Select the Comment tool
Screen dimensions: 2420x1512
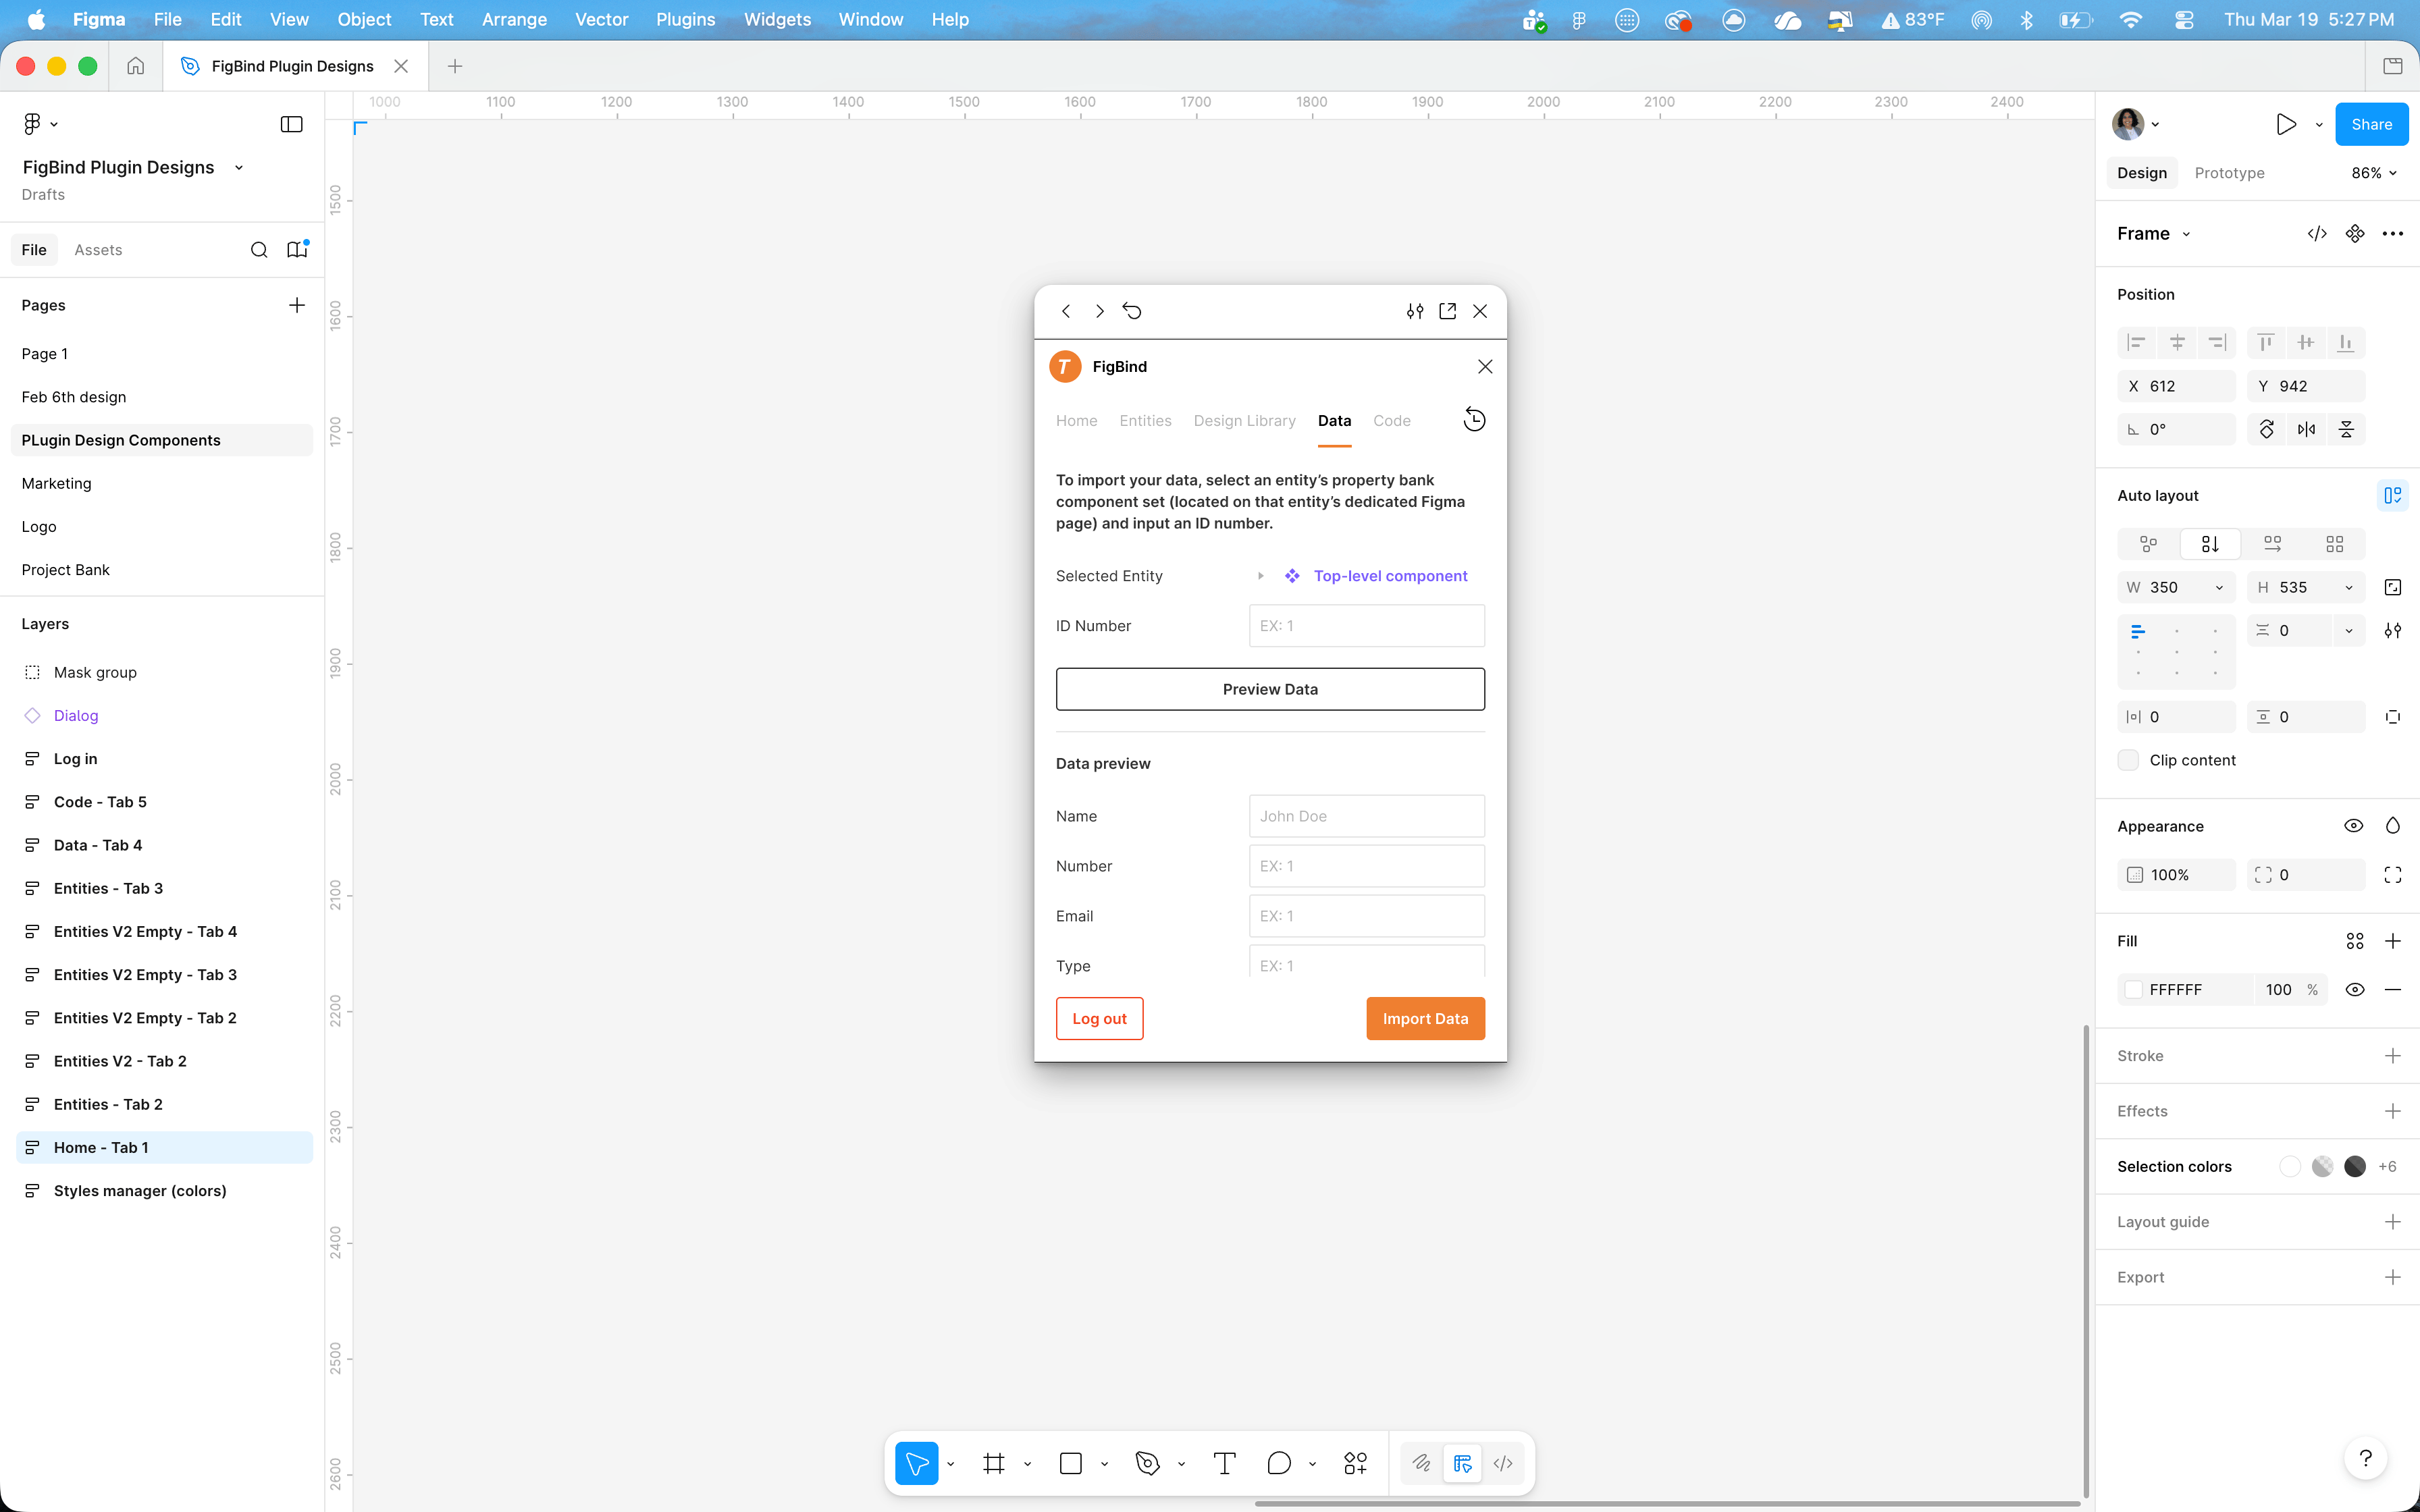(1278, 1464)
